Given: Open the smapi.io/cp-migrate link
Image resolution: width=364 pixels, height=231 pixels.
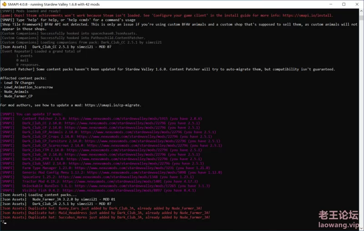Looking at the screenshot, I should pyautogui.click(x=112, y=105).
